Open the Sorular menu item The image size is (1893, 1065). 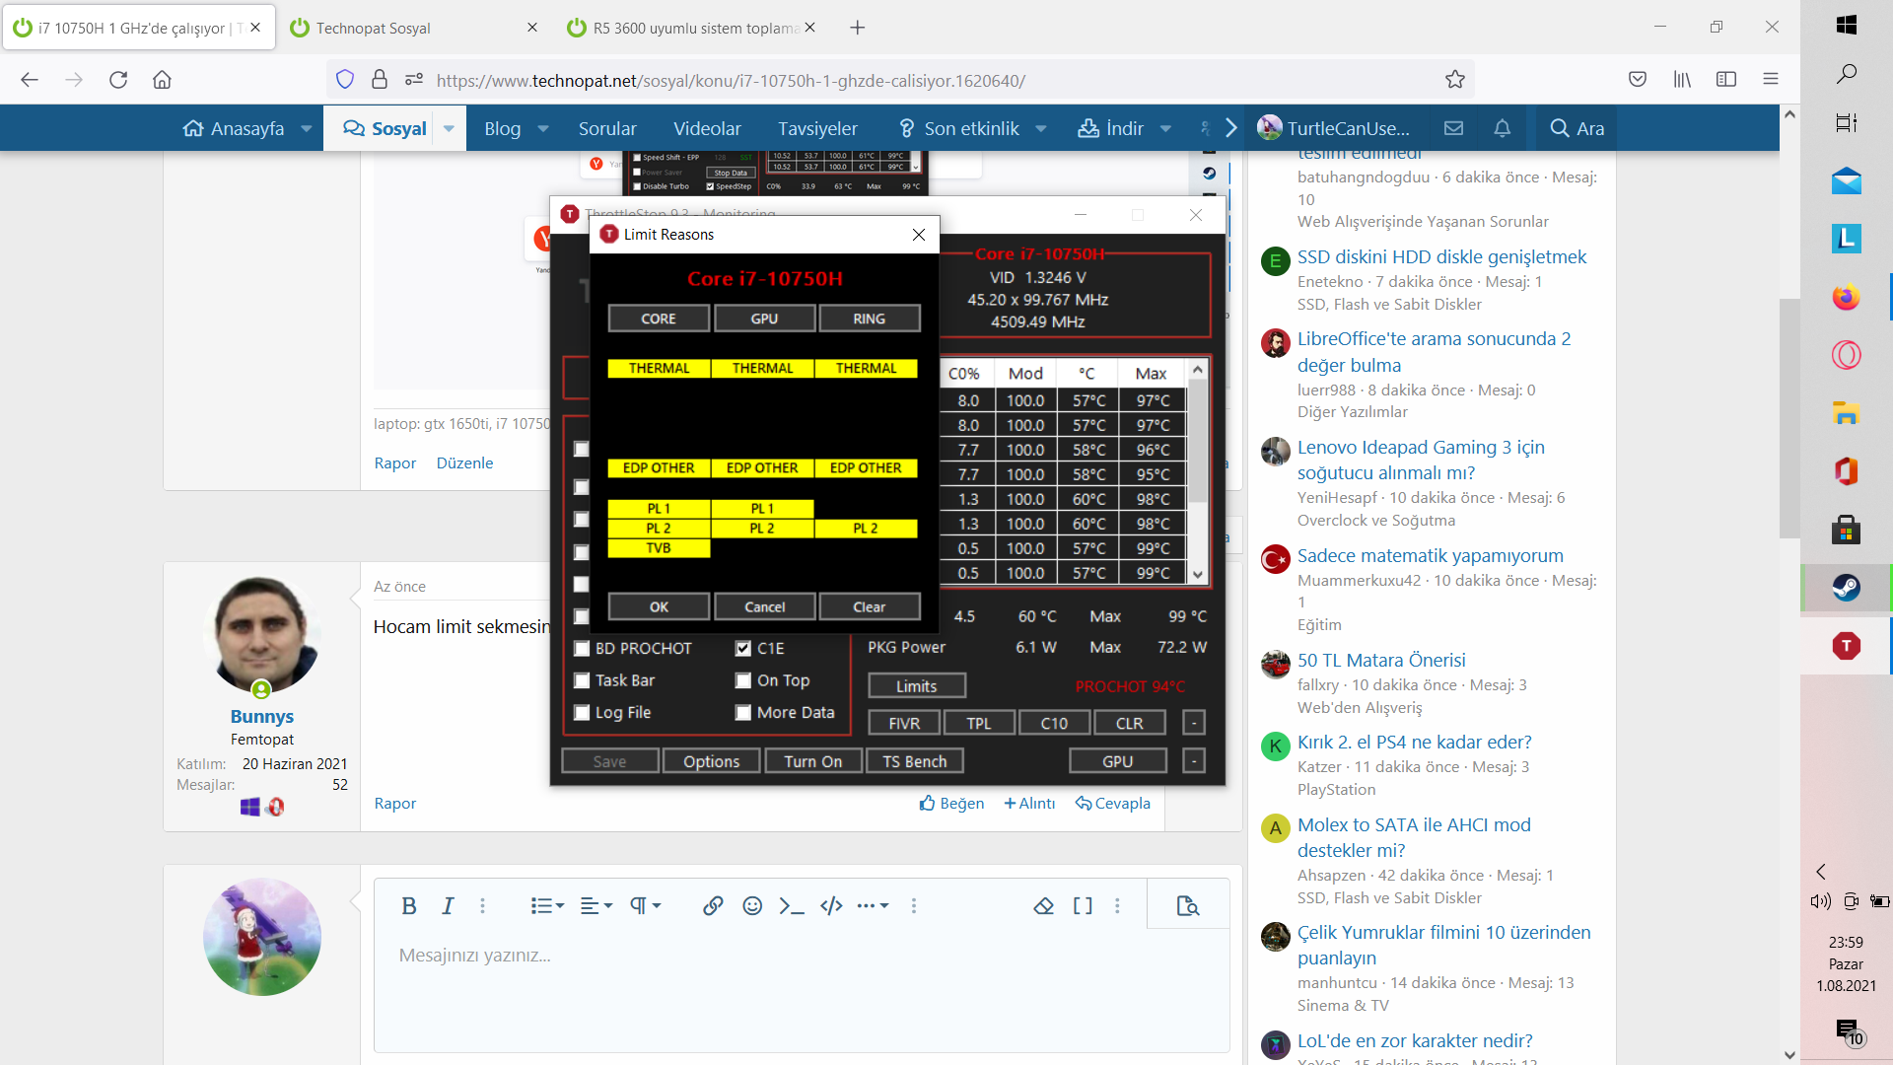pyautogui.click(x=607, y=128)
